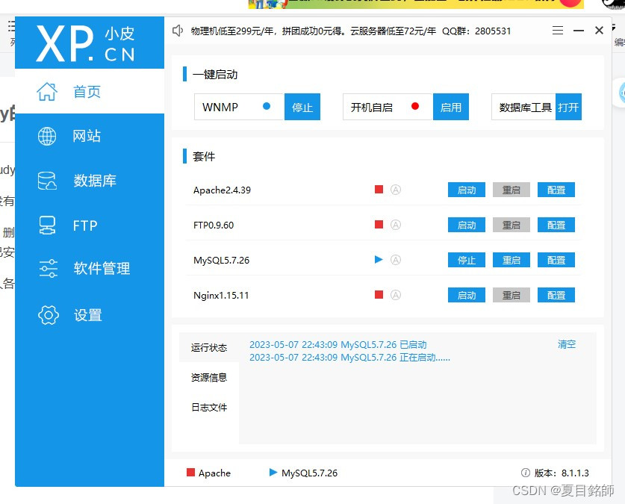This screenshot has width=625, height=504.
Task: Configure Apache2.4.39 with 配置
Action: click(x=556, y=190)
